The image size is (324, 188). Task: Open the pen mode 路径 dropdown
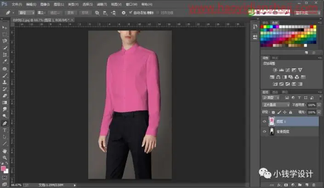coord(27,13)
